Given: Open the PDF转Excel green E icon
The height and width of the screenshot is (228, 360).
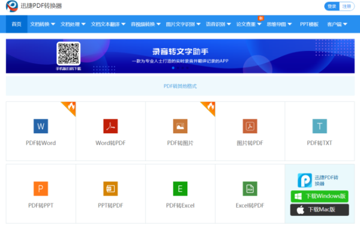Looking at the screenshot, I should [x=180, y=188].
